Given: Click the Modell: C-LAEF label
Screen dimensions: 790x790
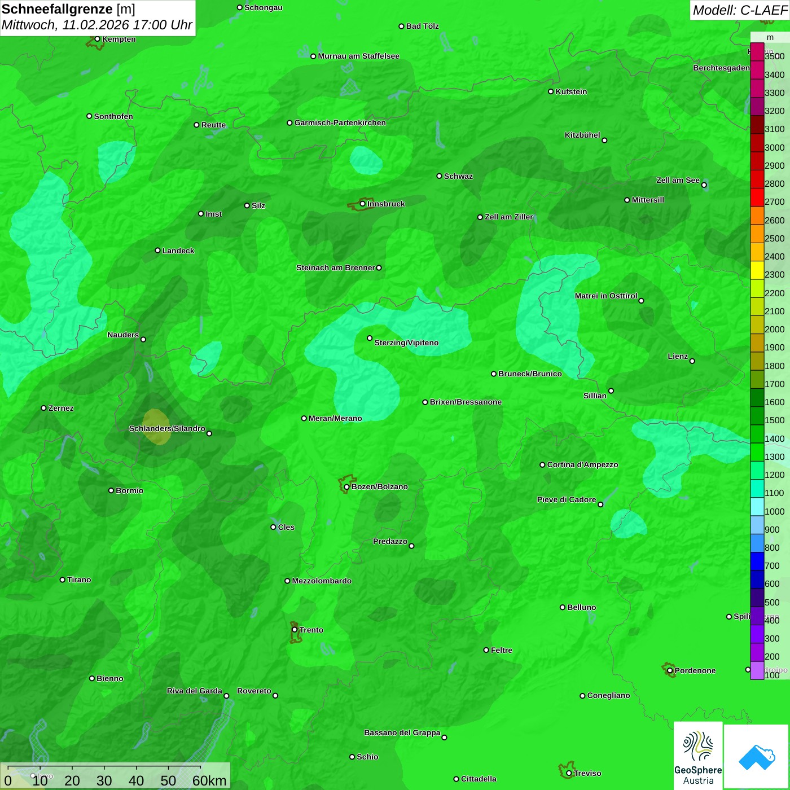Looking at the screenshot, I should 740,10.
